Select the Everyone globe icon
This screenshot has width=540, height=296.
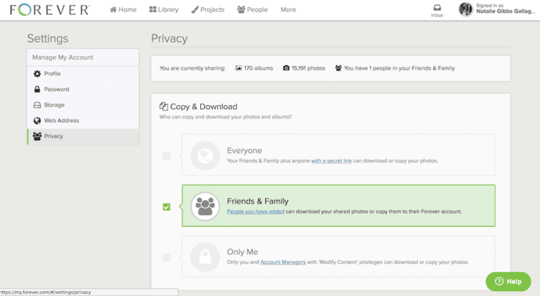click(x=205, y=156)
